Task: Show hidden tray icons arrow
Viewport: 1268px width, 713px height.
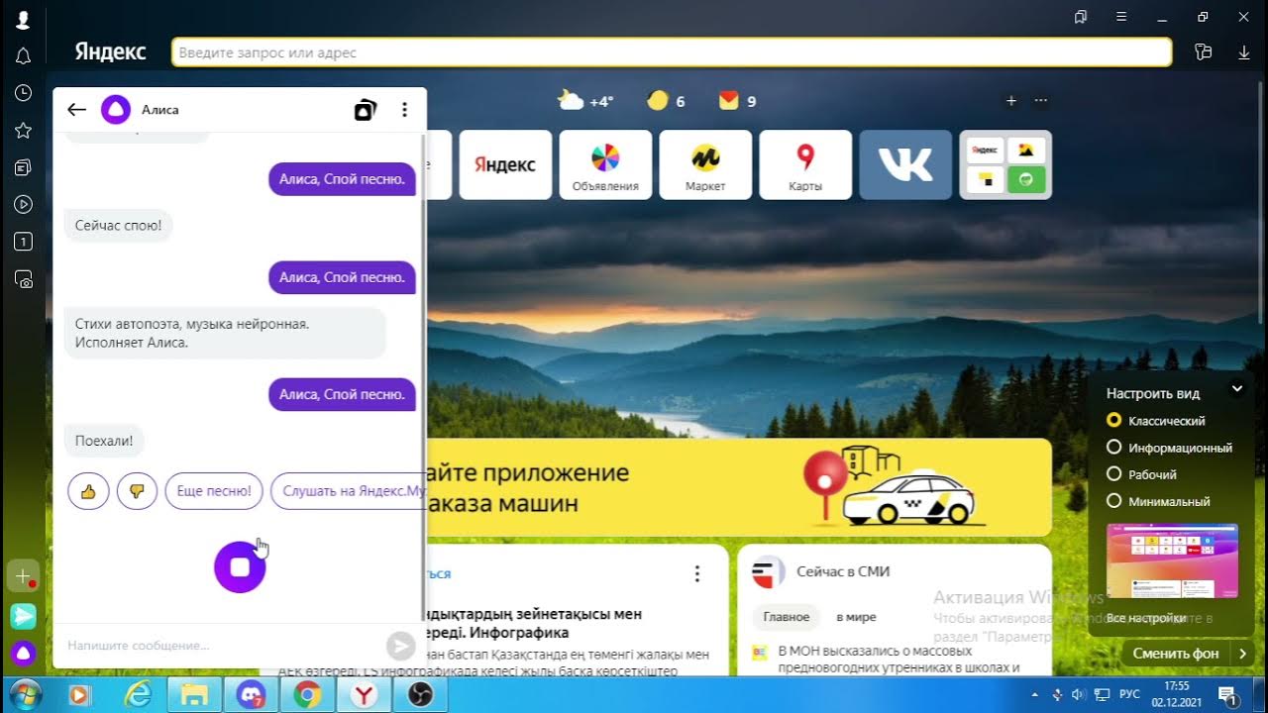Action: (x=1034, y=694)
